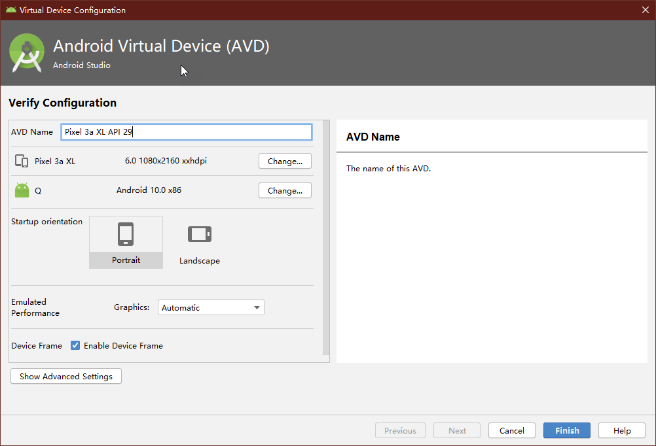Click the disabled Previous button
The height and width of the screenshot is (446, 656).
click(401, 430)
